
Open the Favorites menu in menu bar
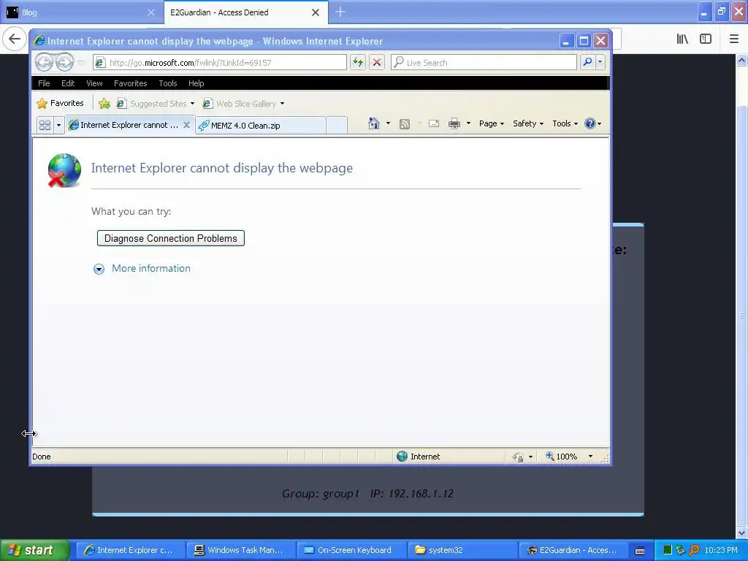(130, 83)
